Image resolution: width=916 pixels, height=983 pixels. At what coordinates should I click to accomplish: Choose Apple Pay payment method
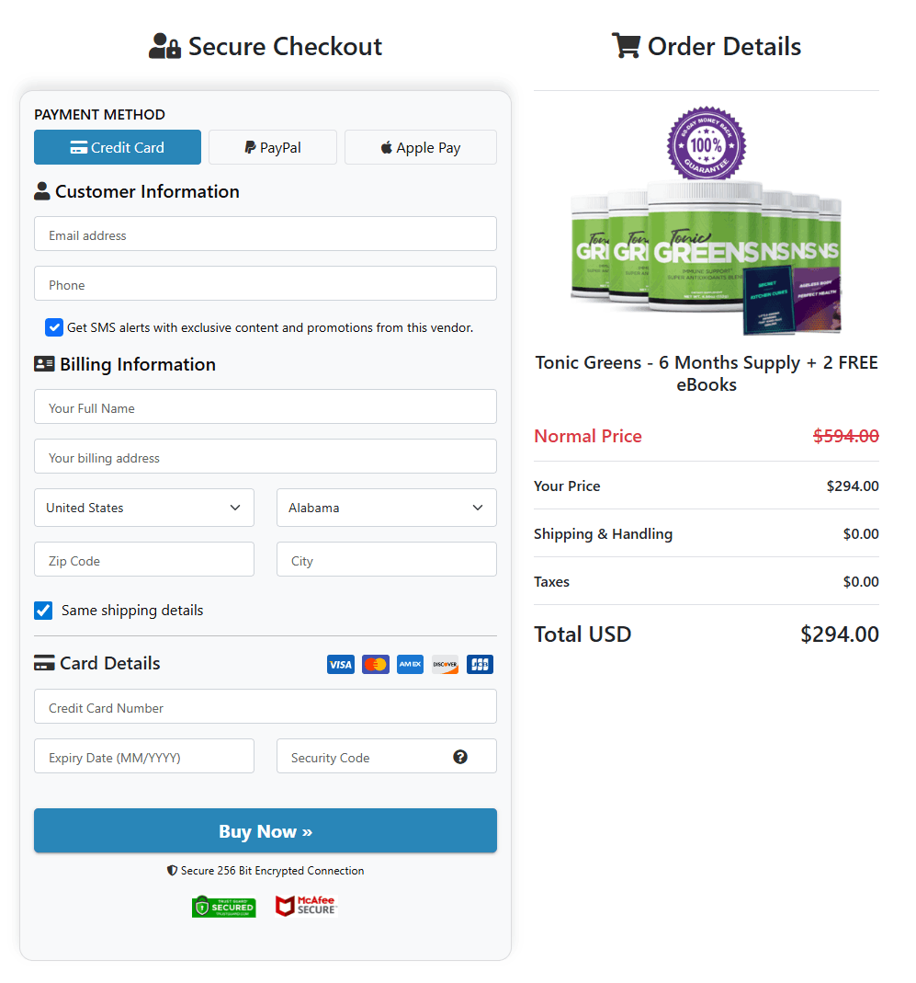point(421,147)
